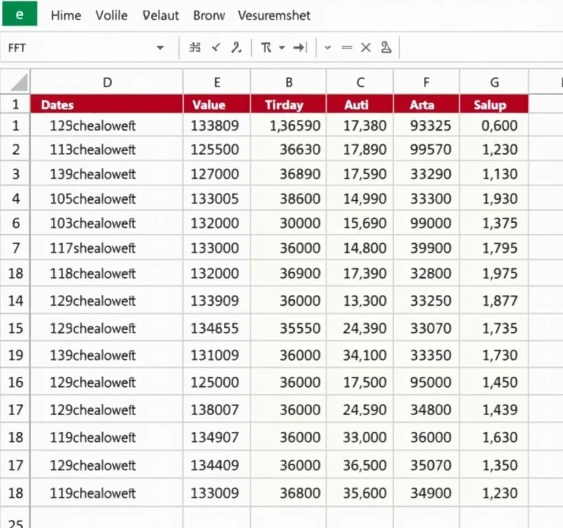Click the curved symbol icon before the T
The height and width of the screenshot is (528, 563).
coord(236,48)
